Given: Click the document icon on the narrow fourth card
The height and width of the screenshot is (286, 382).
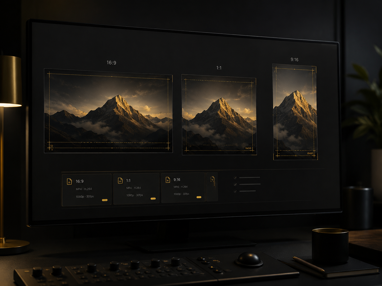Looking at the screenshot, I should (x=212, y=179).
